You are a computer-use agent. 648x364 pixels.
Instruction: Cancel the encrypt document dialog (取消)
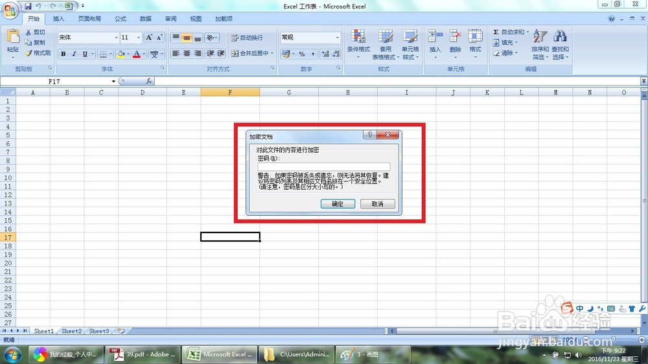[377, 203]
